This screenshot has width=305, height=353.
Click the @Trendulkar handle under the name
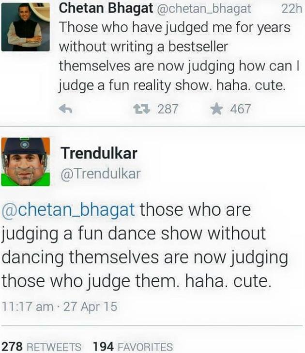(x=101, y=174)
